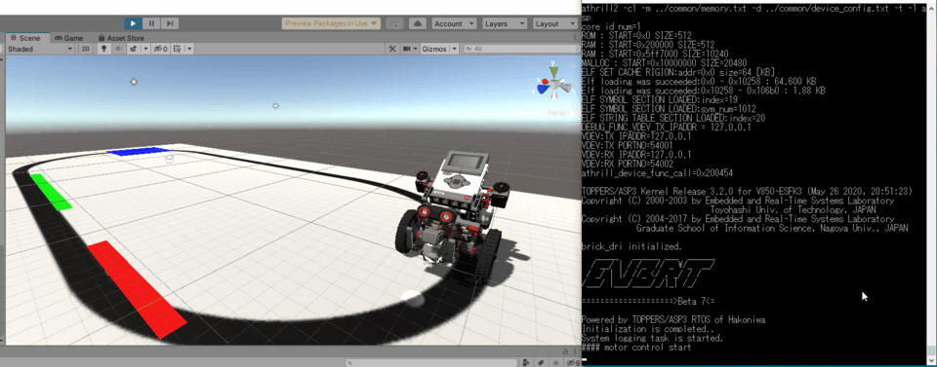Toggle the 2D view mode button
937x367 pixels.
tap(86, 49)
